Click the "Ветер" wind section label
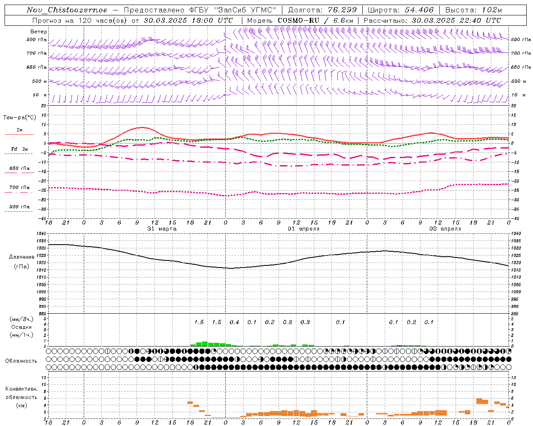533x426 pixels. coord(39,32)
